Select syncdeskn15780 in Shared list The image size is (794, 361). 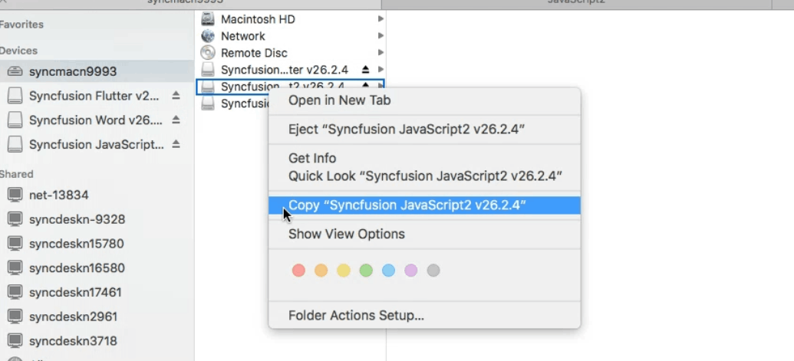[77, 244]
